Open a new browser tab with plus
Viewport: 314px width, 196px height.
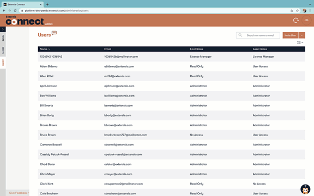point(47,4)
